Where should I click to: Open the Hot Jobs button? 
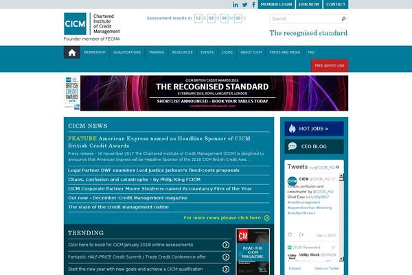[314, 129]
